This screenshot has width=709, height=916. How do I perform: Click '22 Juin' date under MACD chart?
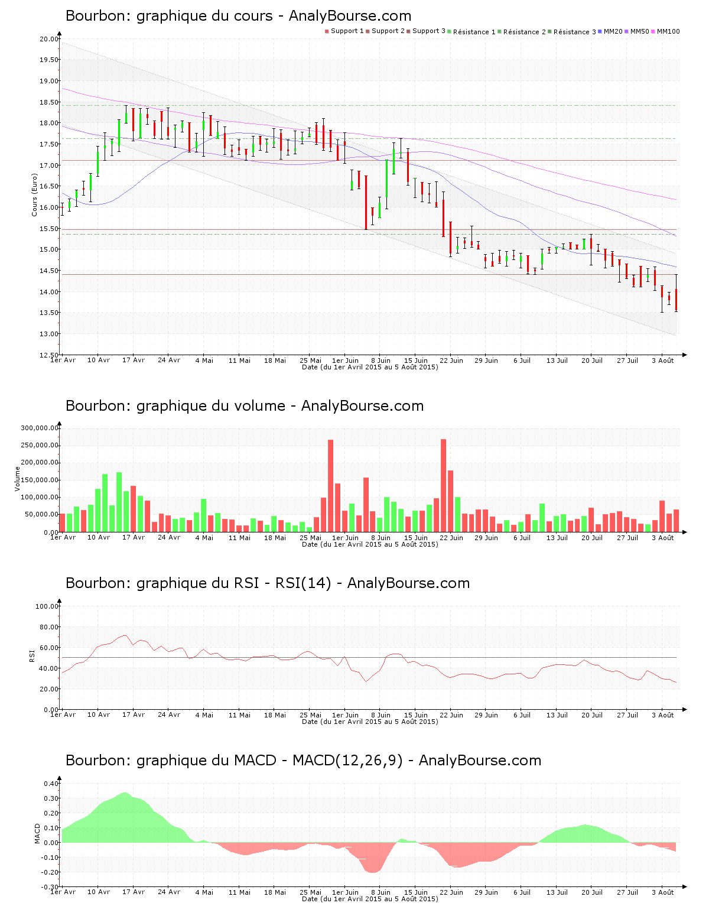[x=451, y=892]
